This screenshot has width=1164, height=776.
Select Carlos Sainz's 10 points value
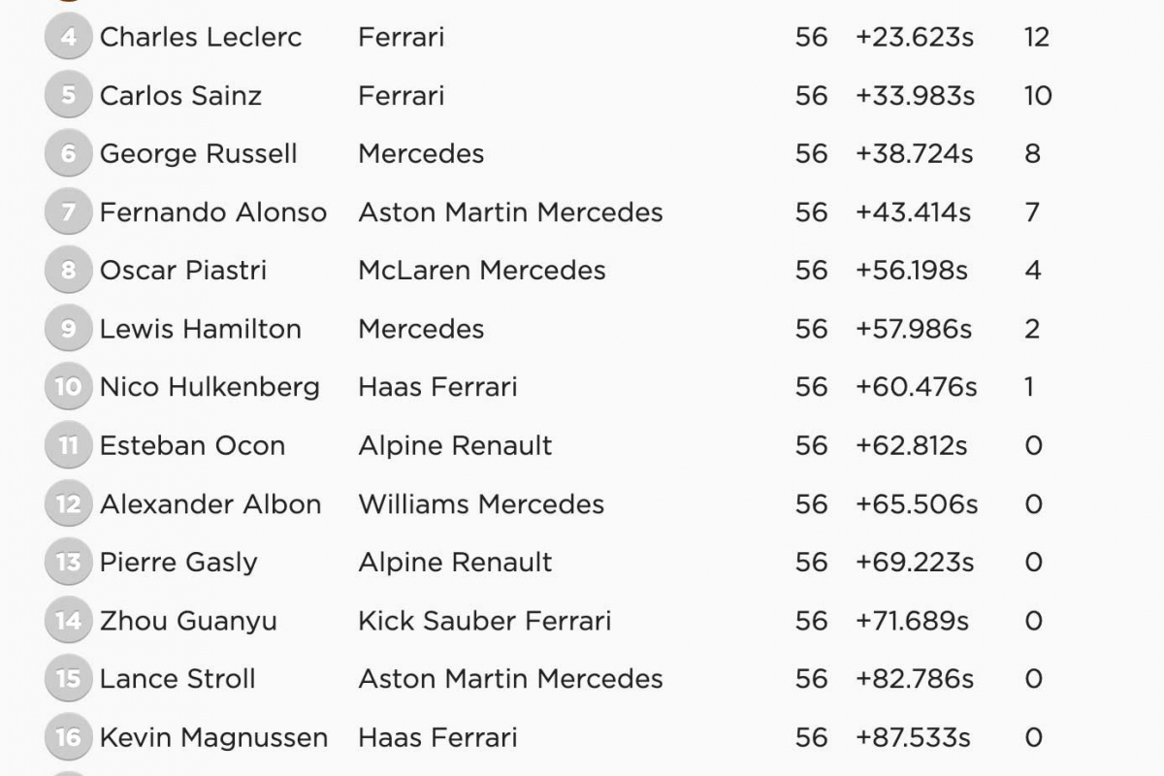1037,96
